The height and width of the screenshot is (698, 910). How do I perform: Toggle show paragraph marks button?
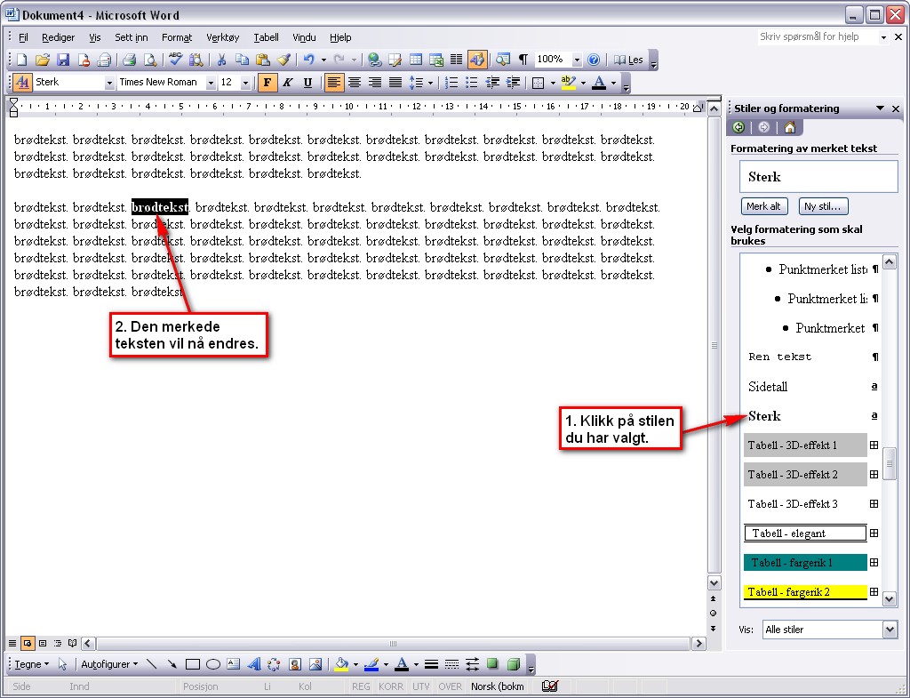coord(523,60)
